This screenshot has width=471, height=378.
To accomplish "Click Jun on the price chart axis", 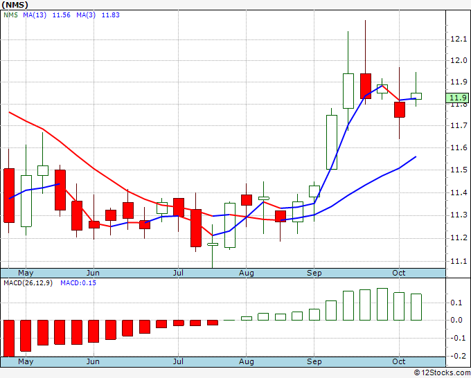I will point(93,273).
